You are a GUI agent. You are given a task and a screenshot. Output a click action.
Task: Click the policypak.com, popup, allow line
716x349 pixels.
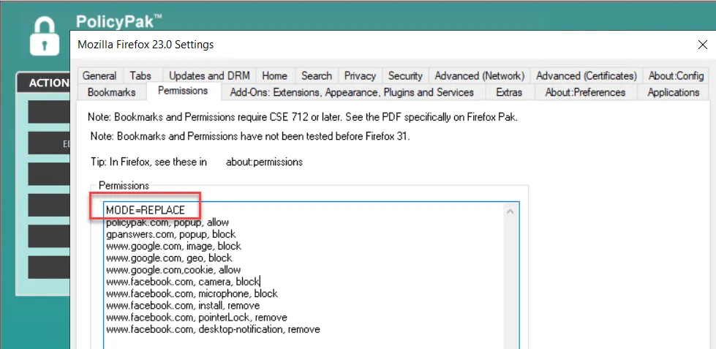[167, 222]
